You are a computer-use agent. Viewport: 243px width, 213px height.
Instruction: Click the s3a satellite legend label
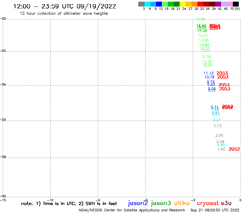tap(226, 203)
